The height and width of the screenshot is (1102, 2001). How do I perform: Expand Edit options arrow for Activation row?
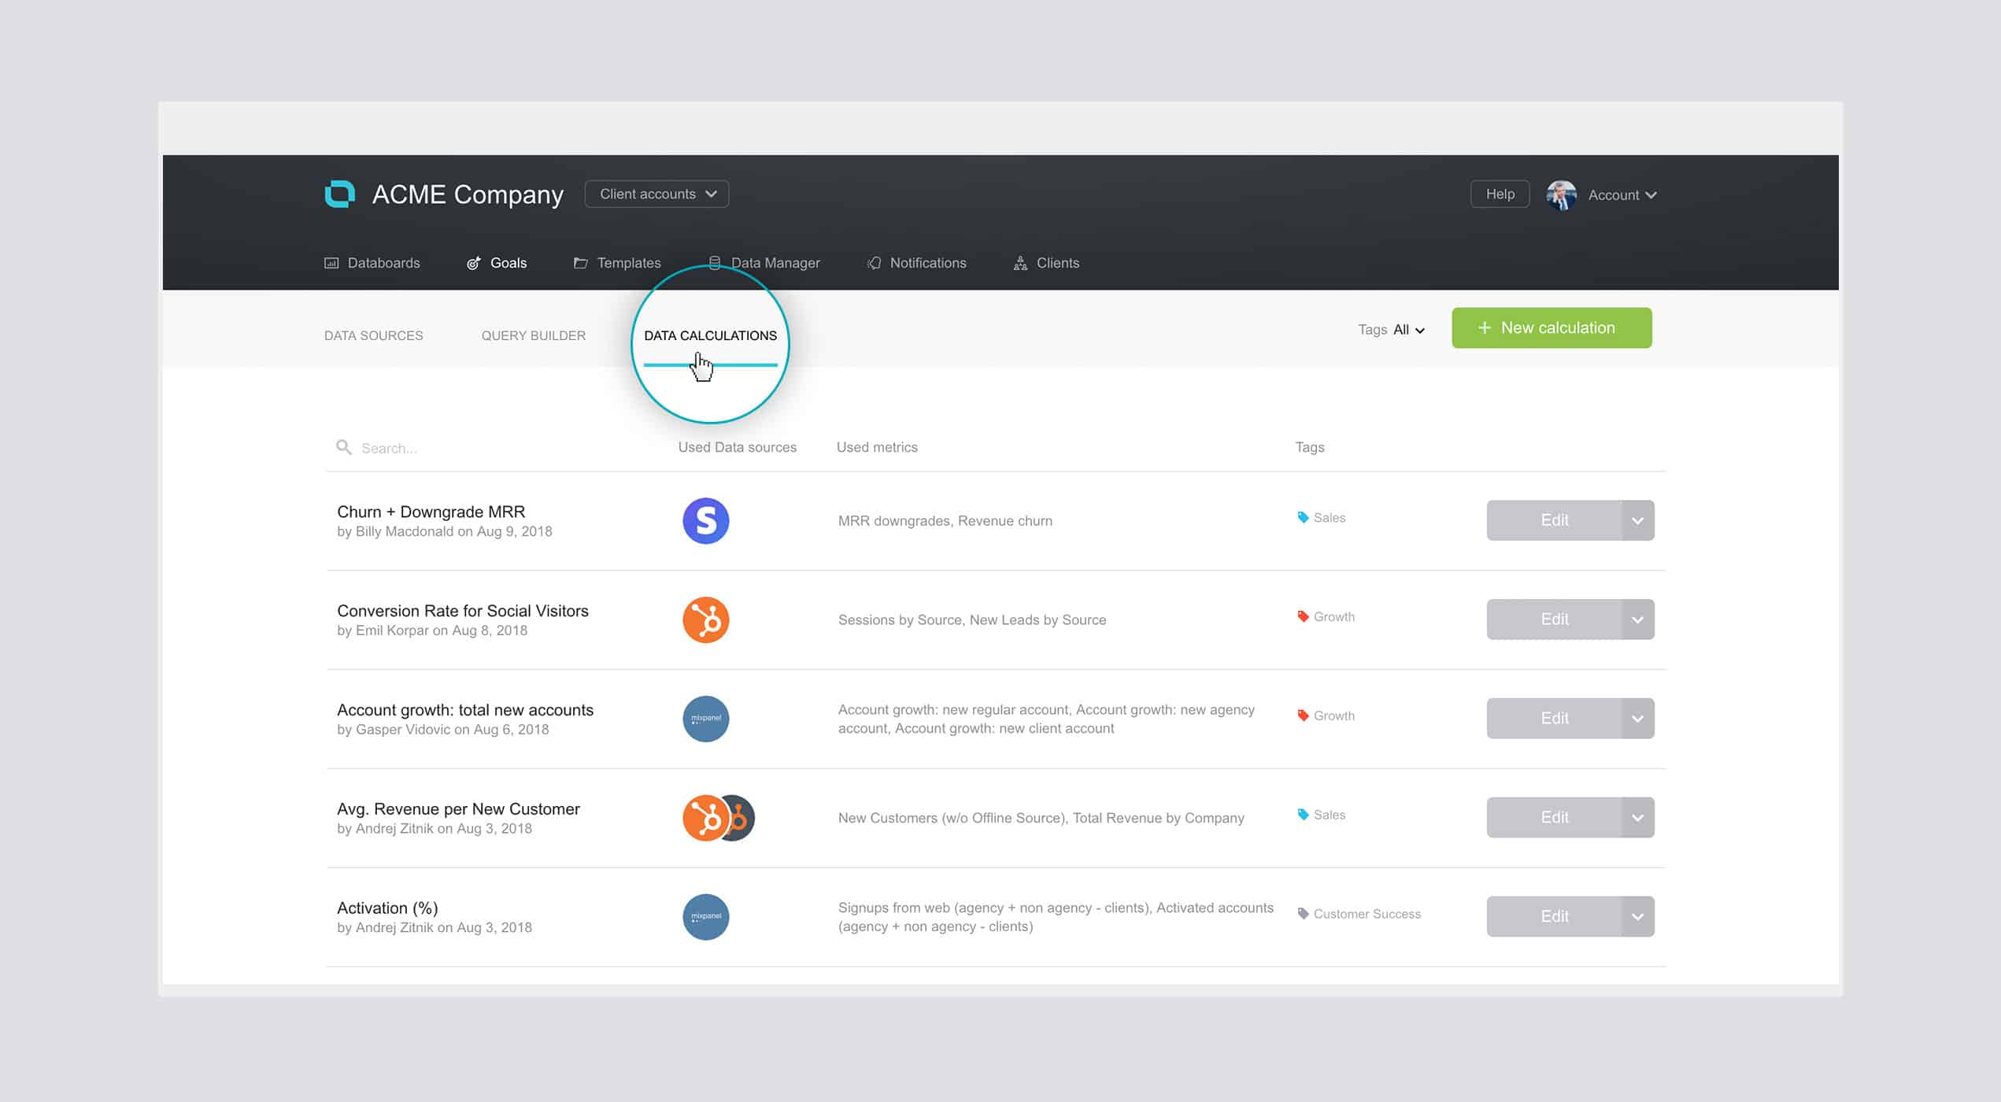(1637, 917)
